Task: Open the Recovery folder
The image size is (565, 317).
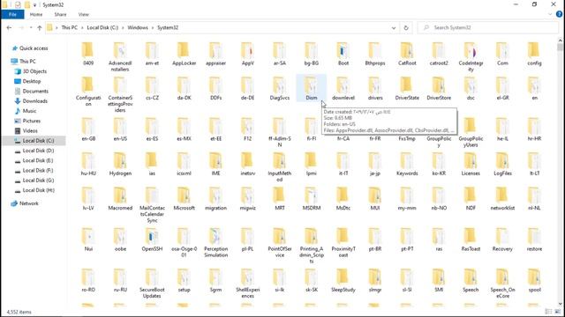Action: pos(502,240)
